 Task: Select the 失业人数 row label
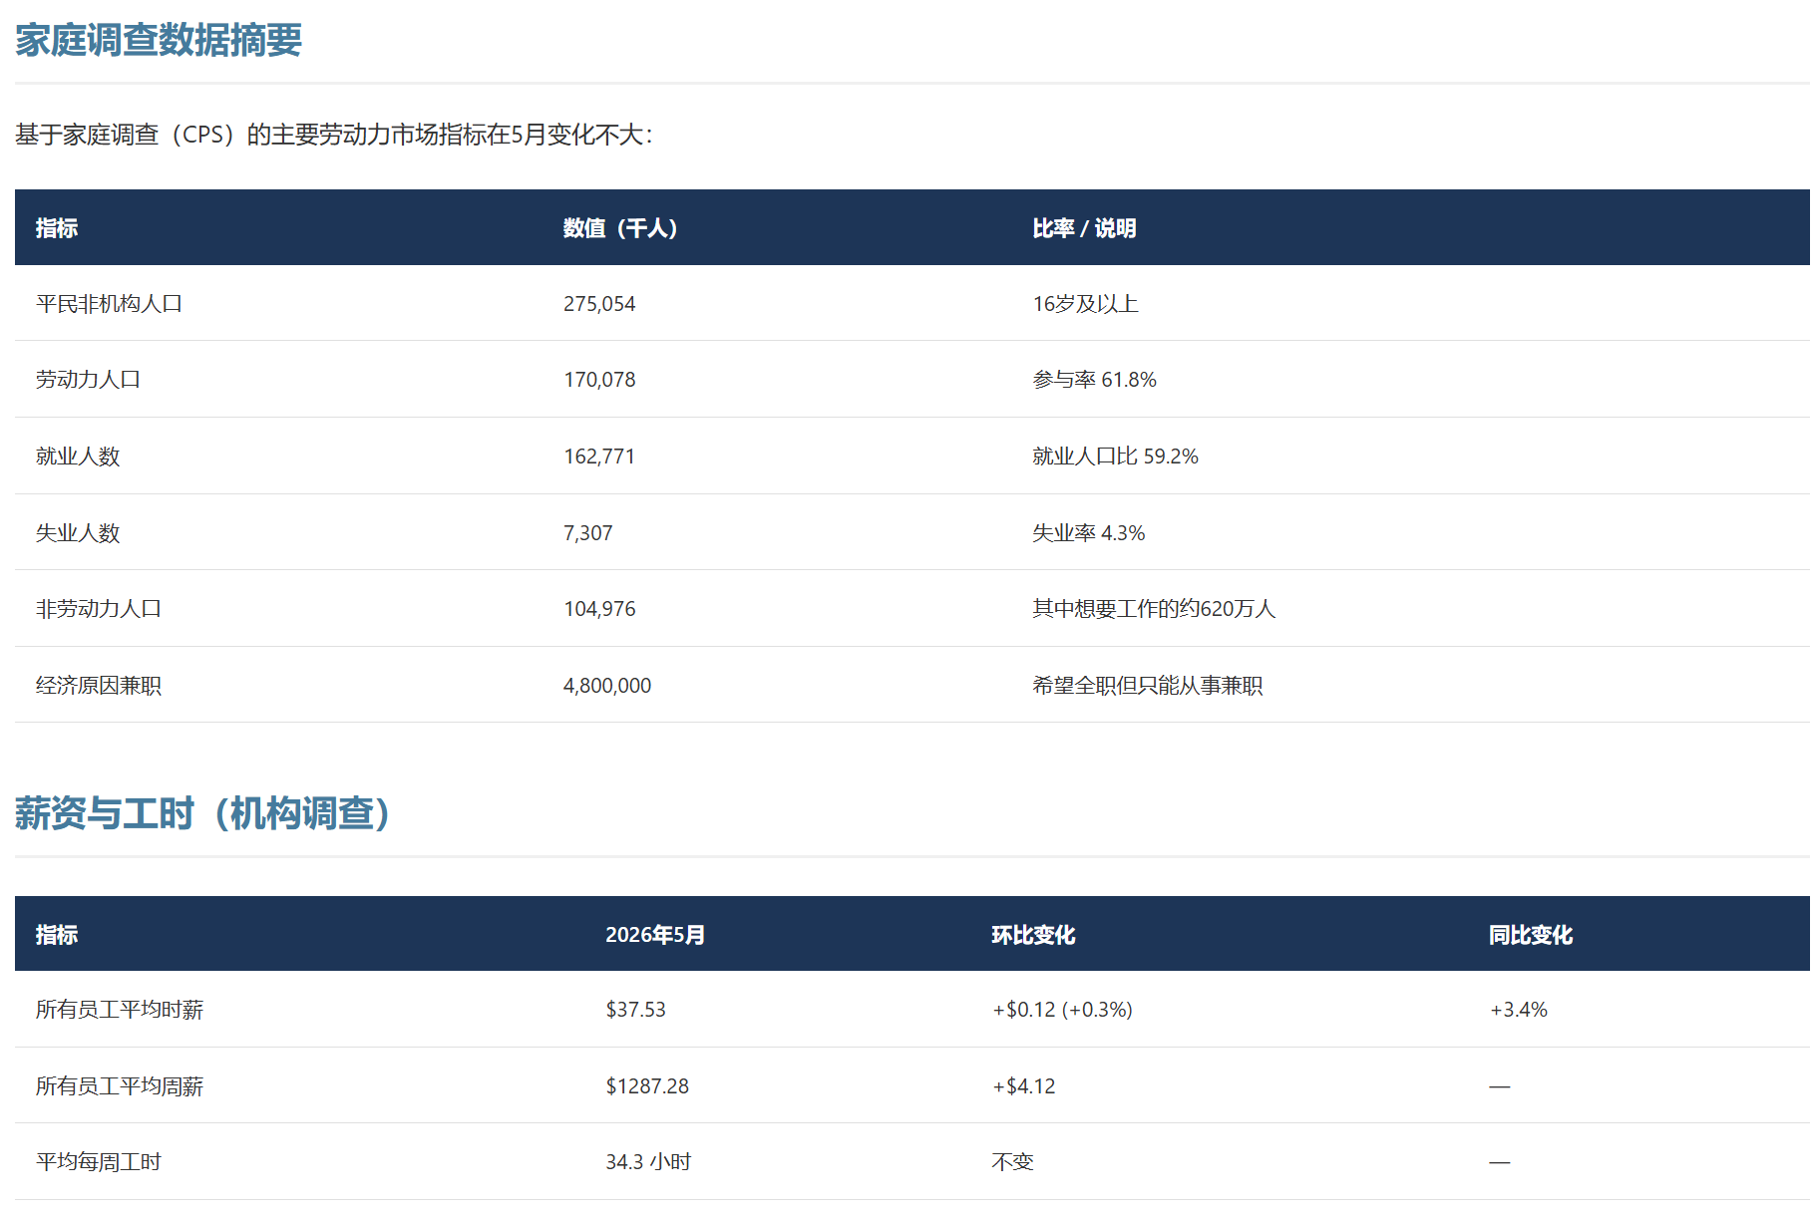click(78, 533)
